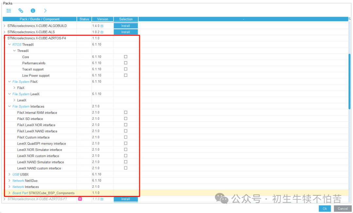Expand the USB USBX bundle
Viewport: 353px width, 213px height.
9,175
